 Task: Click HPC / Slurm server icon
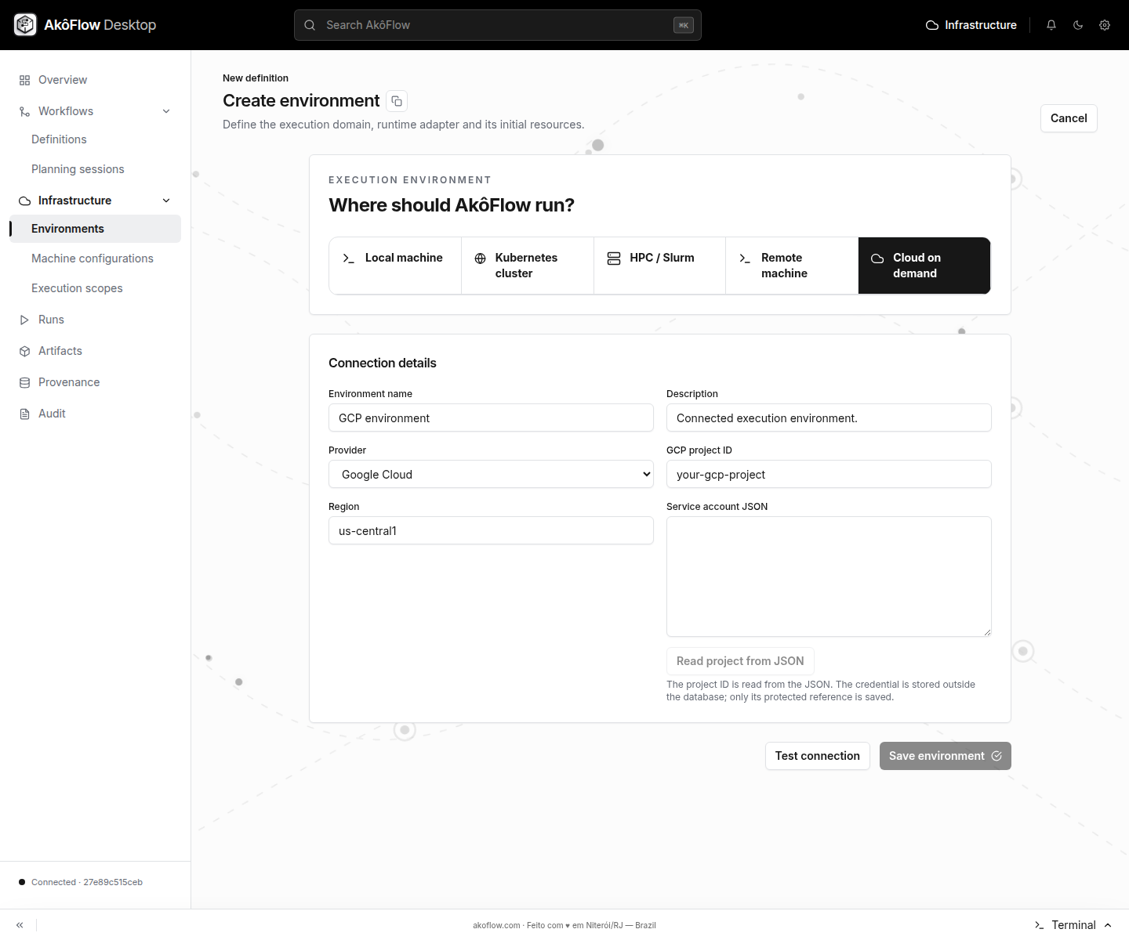(x=614, y=258)
